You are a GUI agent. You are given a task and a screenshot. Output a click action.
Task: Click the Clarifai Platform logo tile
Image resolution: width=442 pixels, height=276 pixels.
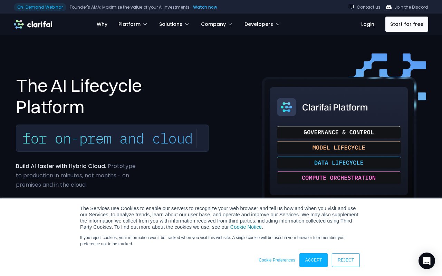[287, 107]
